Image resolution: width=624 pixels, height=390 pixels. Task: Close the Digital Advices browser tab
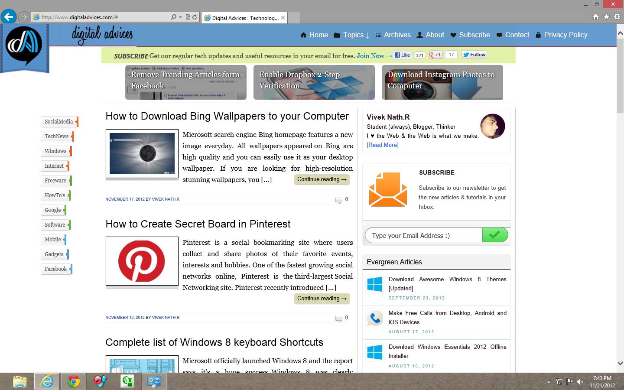(x=283, y=18)
